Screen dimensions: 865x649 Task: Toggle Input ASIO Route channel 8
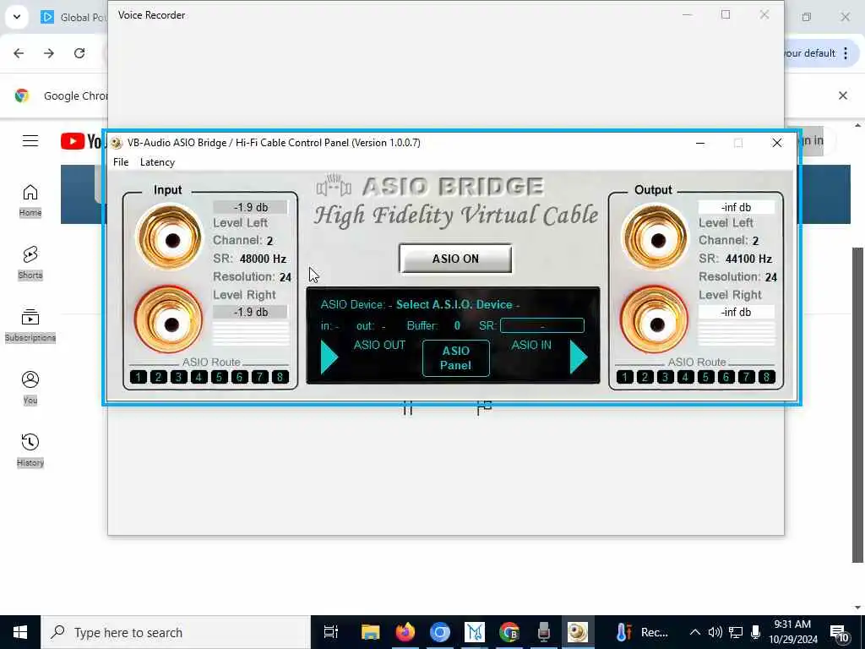point(280,377)
